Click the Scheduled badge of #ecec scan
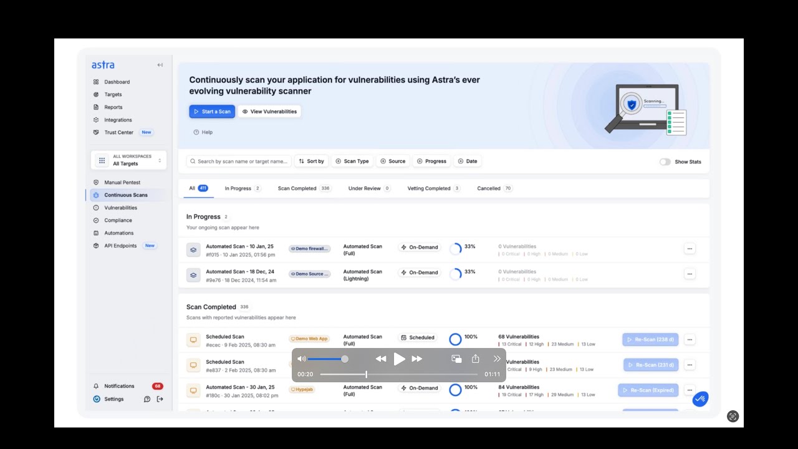The width and height of the screenshot is (798, 449). pos(418,337)
